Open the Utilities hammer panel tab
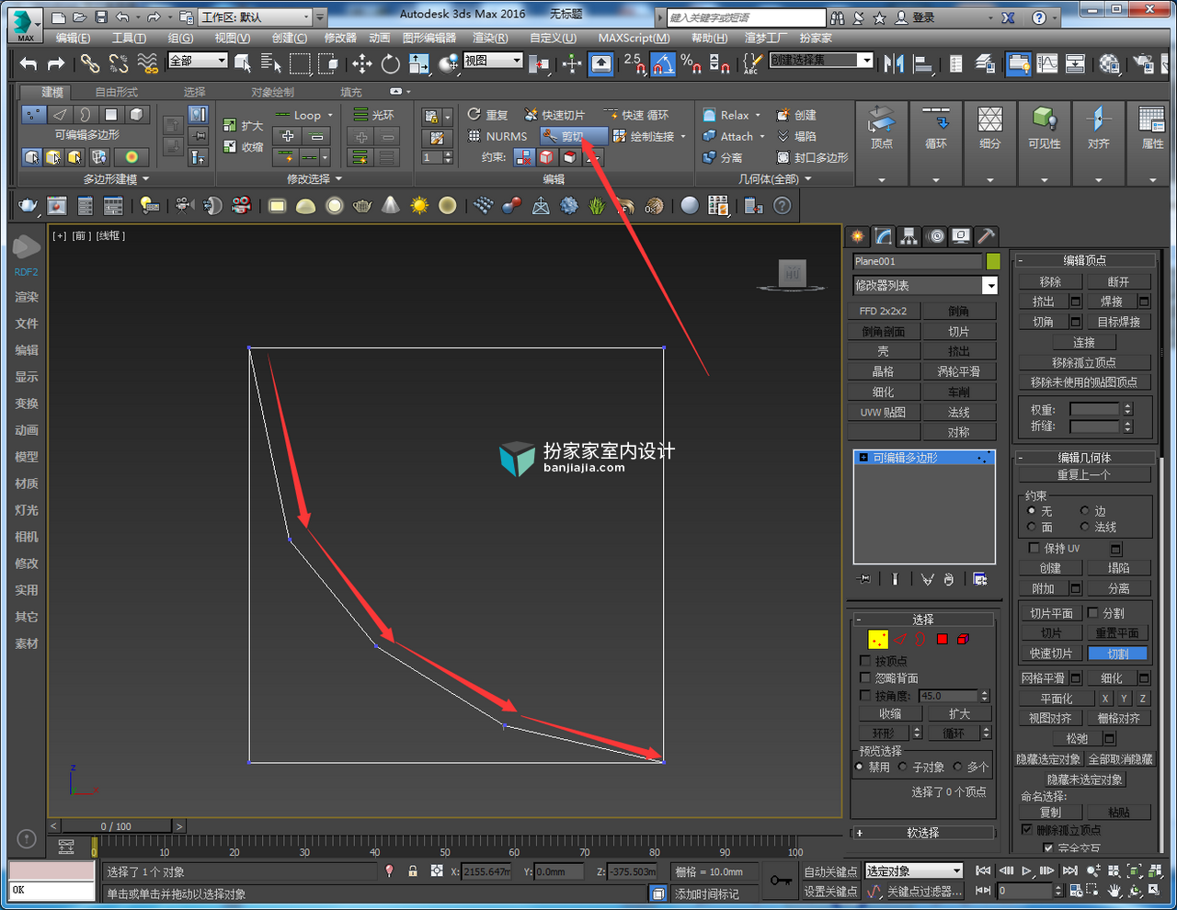 coord(985,236)
